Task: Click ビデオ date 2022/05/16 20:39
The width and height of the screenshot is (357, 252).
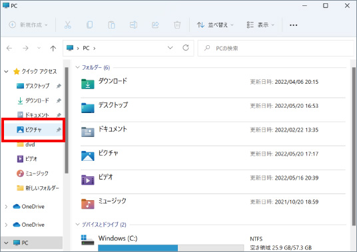Action: (296, 178)
